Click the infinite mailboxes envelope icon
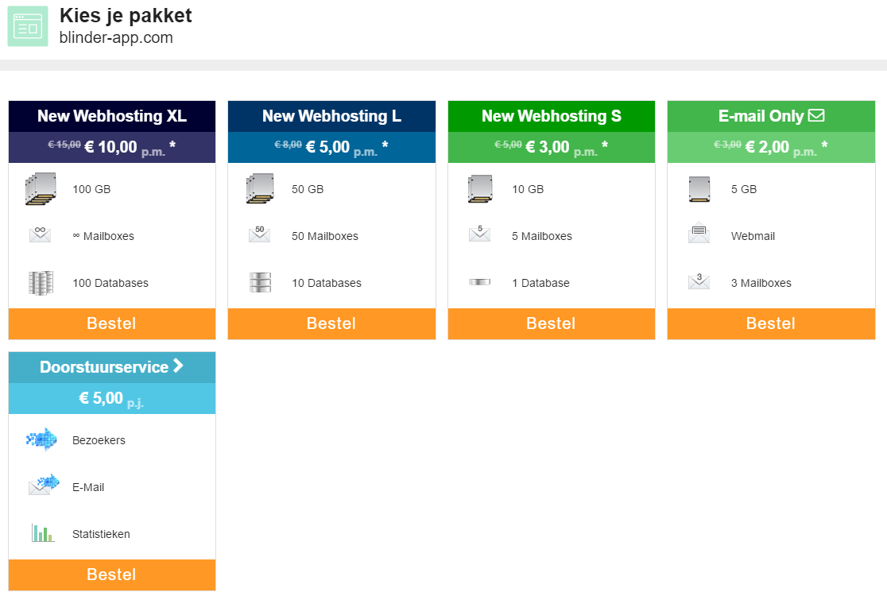 (40, 235)
